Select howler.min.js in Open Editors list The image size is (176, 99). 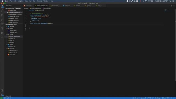[14, 15]
